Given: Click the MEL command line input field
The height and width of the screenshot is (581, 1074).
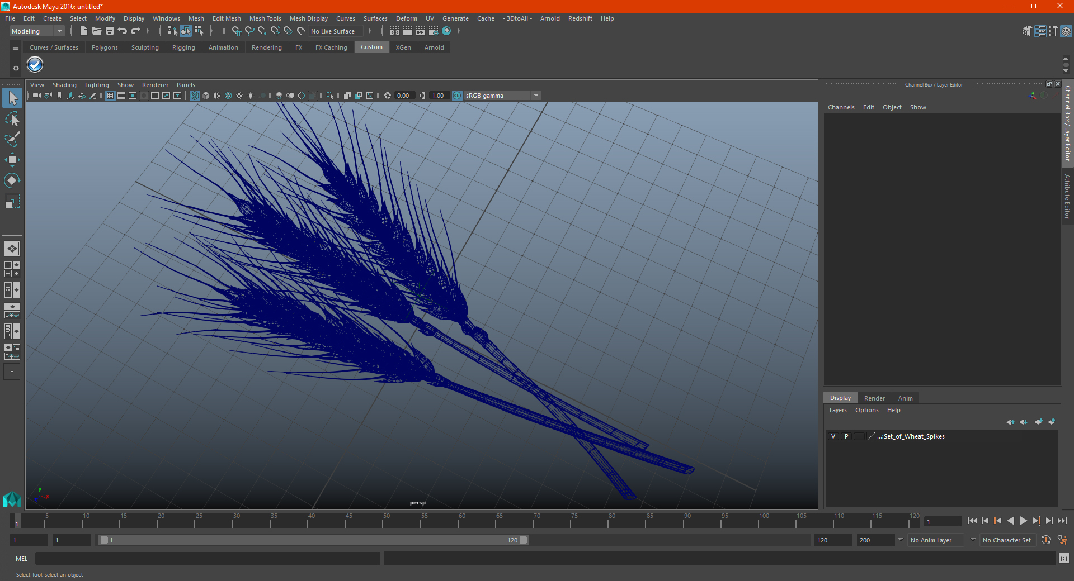Looking at the screenshot, I should (x=208, y=559).
